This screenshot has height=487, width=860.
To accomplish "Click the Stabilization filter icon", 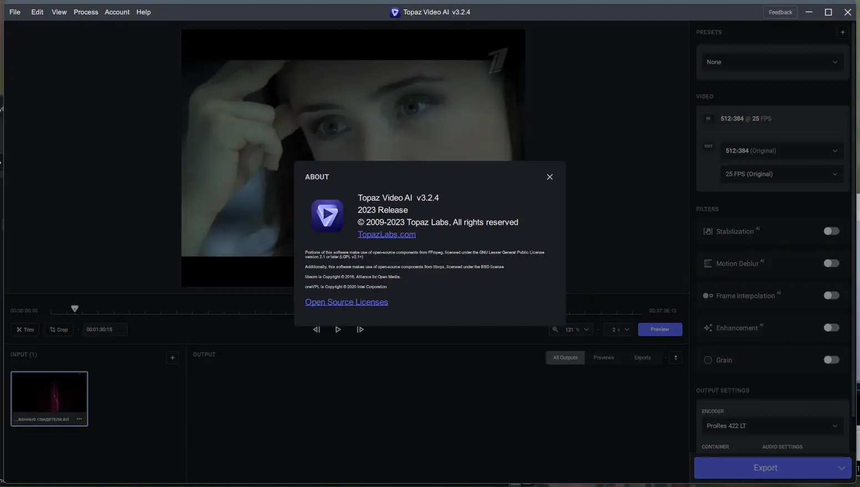I will pos(708,231).
